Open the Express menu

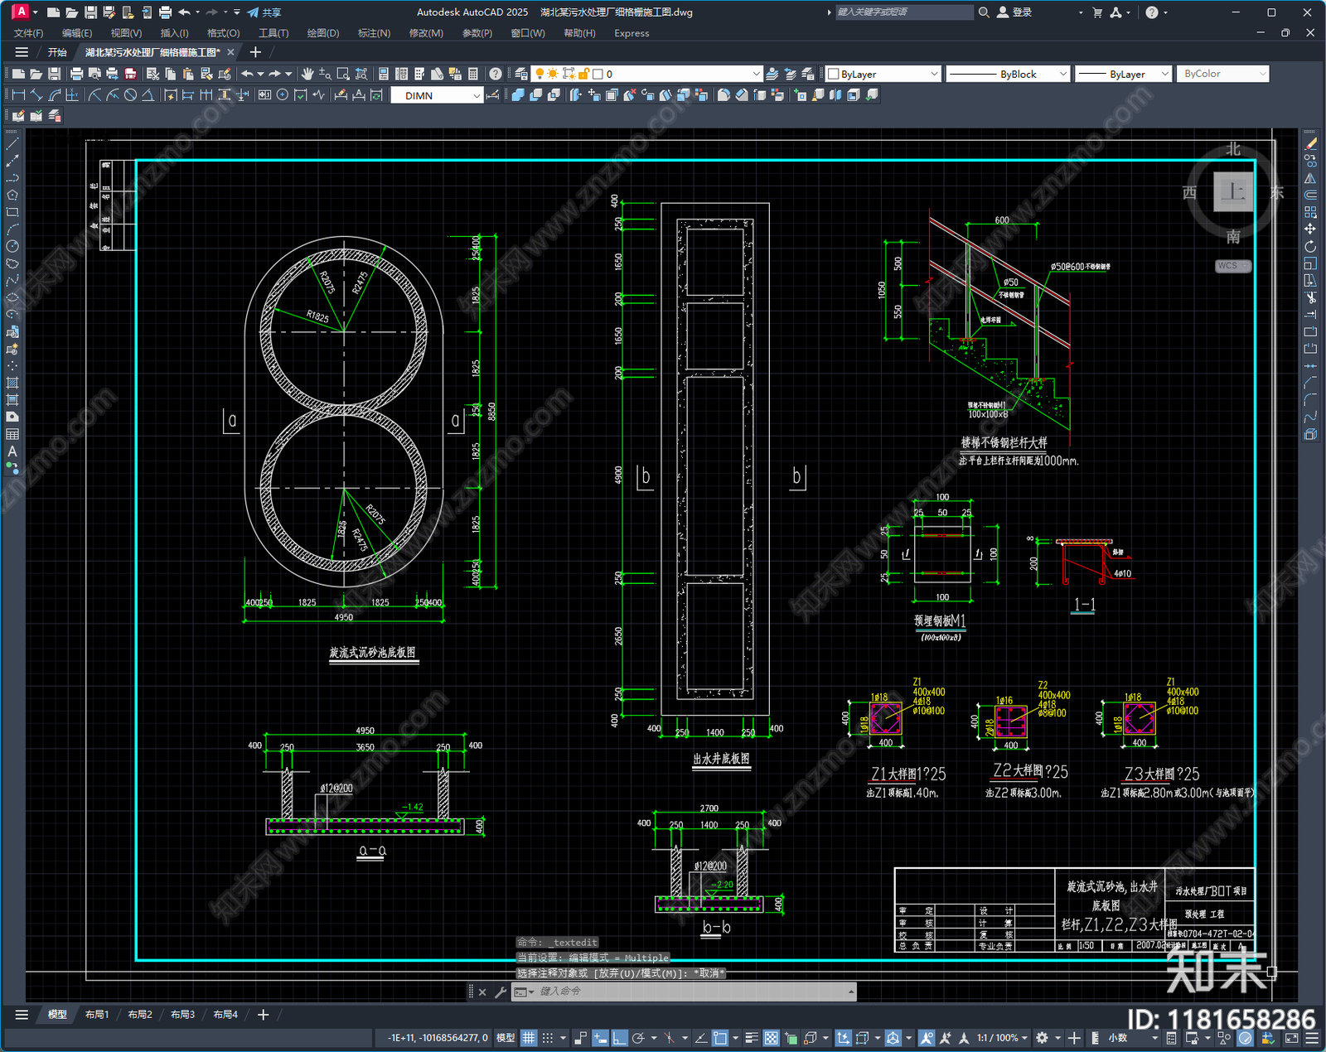click(x=632, y=33)
